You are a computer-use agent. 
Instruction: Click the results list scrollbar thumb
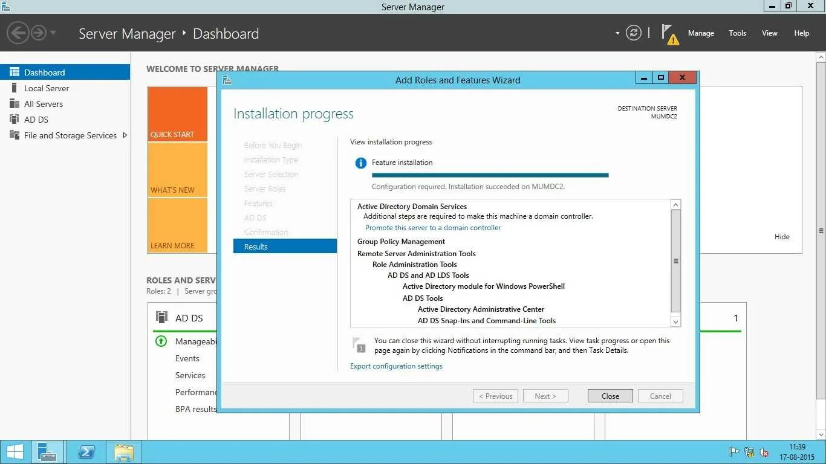coord(676,261)
